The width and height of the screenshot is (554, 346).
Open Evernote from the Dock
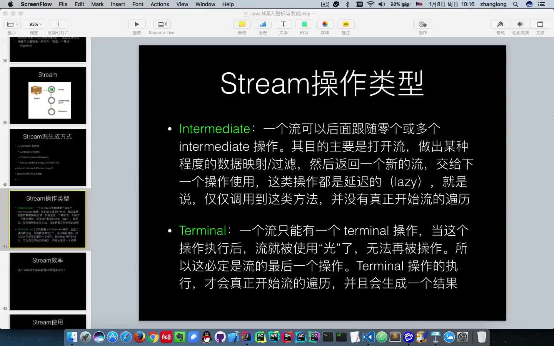coord(180,337)
